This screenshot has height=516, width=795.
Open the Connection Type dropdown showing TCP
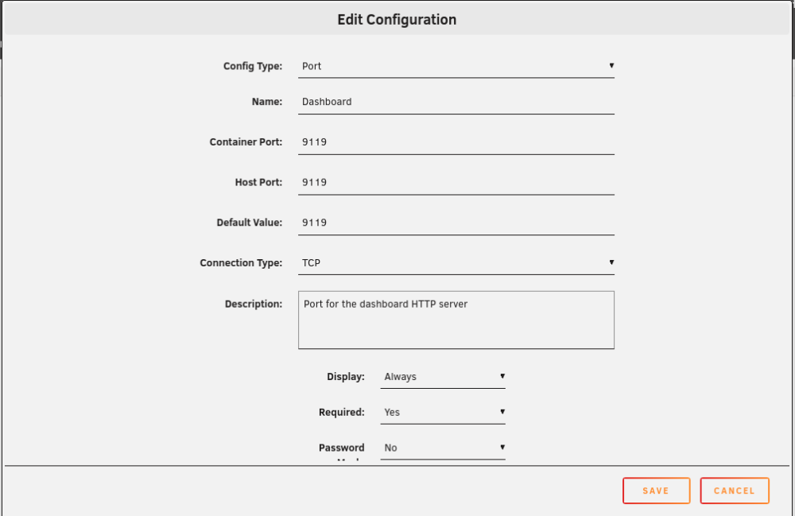tap(456, 263)
